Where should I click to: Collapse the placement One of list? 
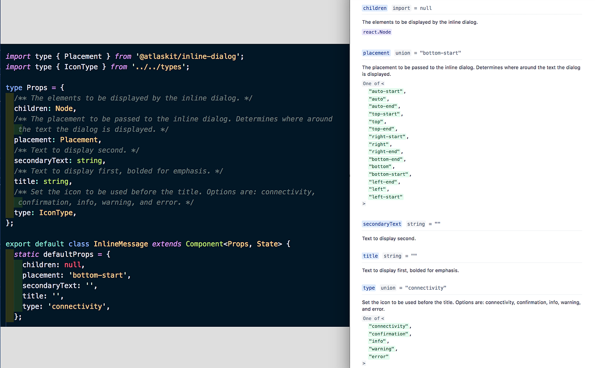pos(373,83)
